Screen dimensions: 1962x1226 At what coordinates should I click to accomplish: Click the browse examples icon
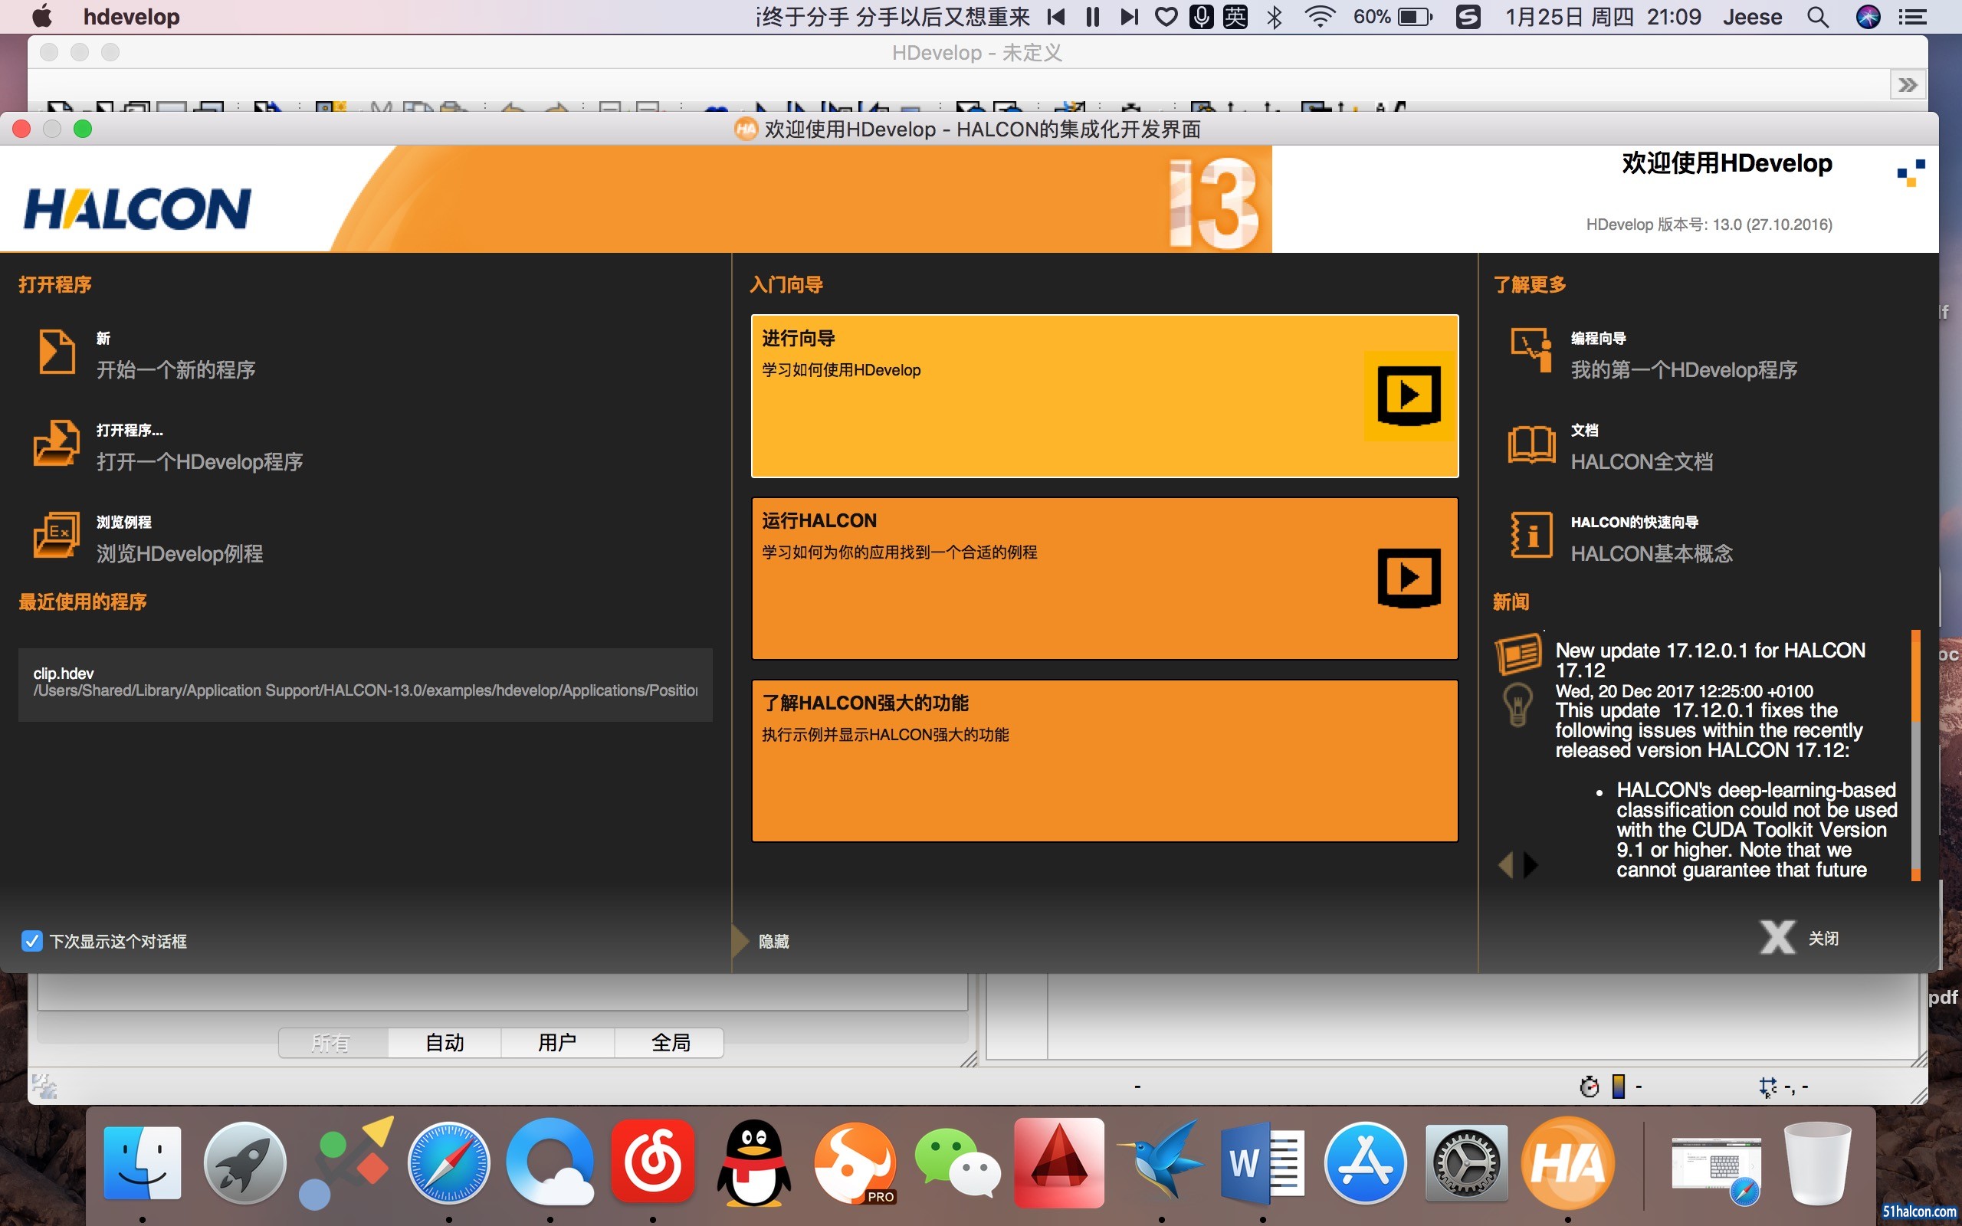tap(56, 535)
